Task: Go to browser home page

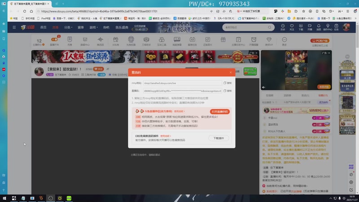Action: (31, 11)
